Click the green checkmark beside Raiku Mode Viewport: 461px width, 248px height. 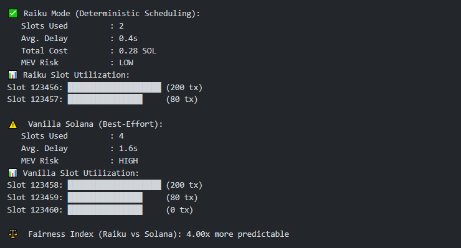(x=13, y=14)
